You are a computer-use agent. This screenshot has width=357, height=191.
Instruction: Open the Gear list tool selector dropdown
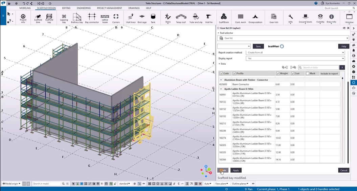click(x=283, y=38)
